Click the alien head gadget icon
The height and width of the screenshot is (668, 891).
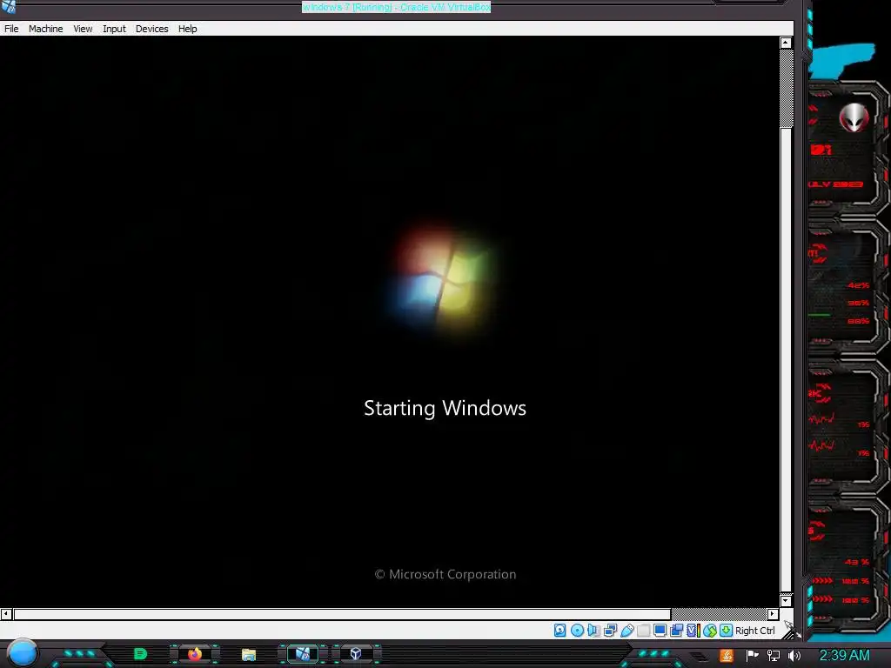(x=854, y=117)
